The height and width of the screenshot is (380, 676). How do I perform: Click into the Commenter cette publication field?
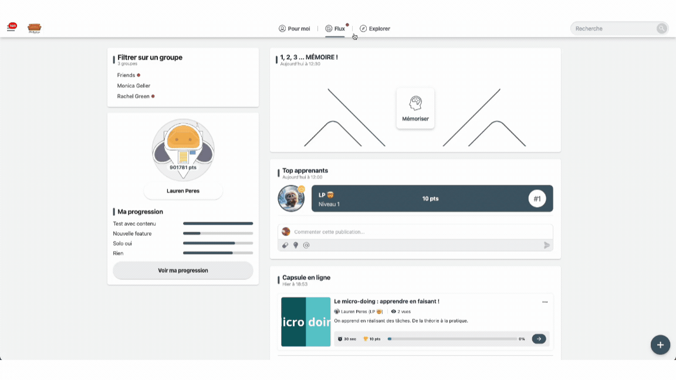[x=411, y=232]
